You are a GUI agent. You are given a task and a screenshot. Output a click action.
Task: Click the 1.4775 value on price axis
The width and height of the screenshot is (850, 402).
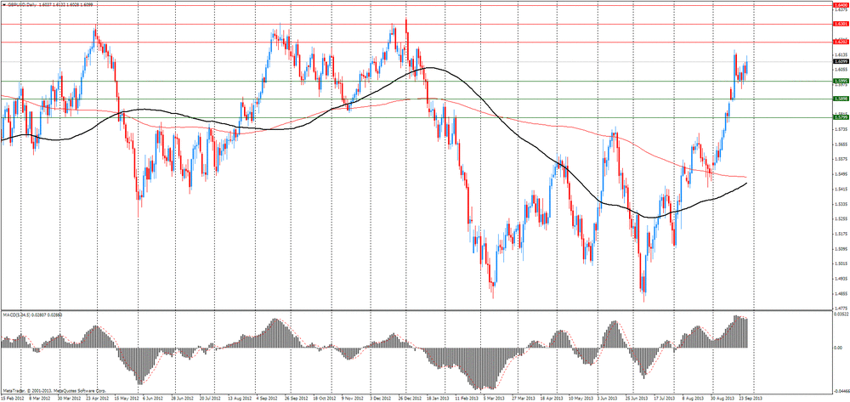(x=838, y=308)
